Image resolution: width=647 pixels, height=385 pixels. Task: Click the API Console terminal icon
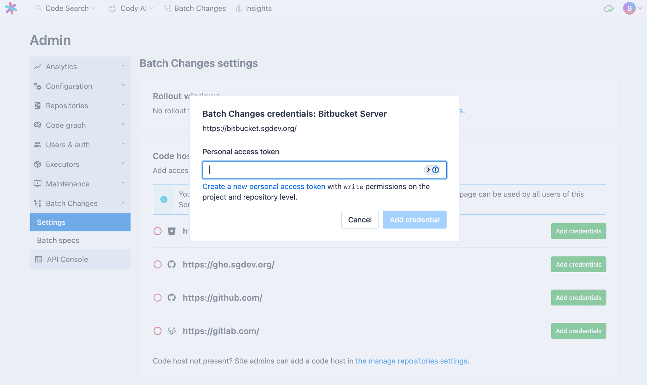(x=39, y=259)
